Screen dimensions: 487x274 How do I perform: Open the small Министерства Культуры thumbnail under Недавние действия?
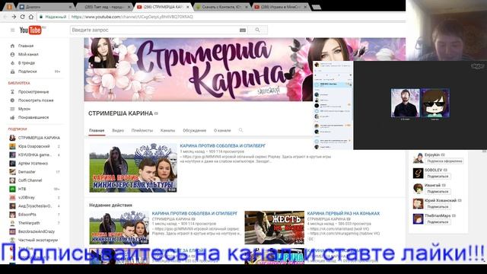(x=119, y=228)
